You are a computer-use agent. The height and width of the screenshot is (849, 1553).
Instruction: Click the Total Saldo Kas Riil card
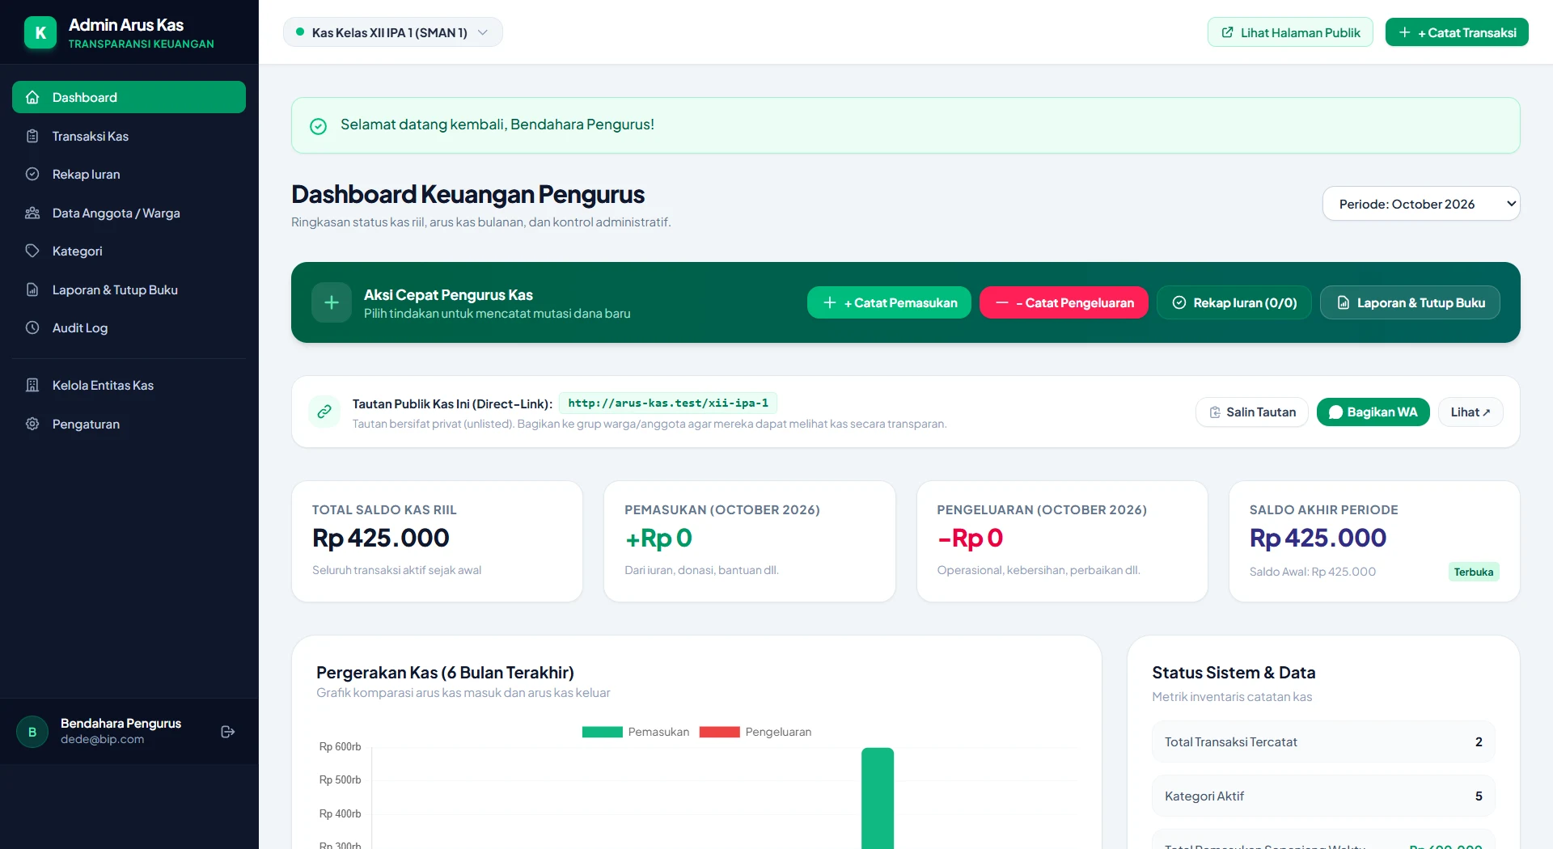437,541
